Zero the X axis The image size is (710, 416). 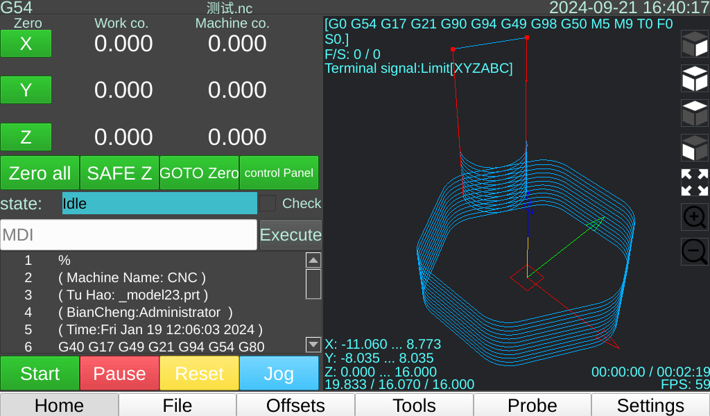tap(26, 44)
